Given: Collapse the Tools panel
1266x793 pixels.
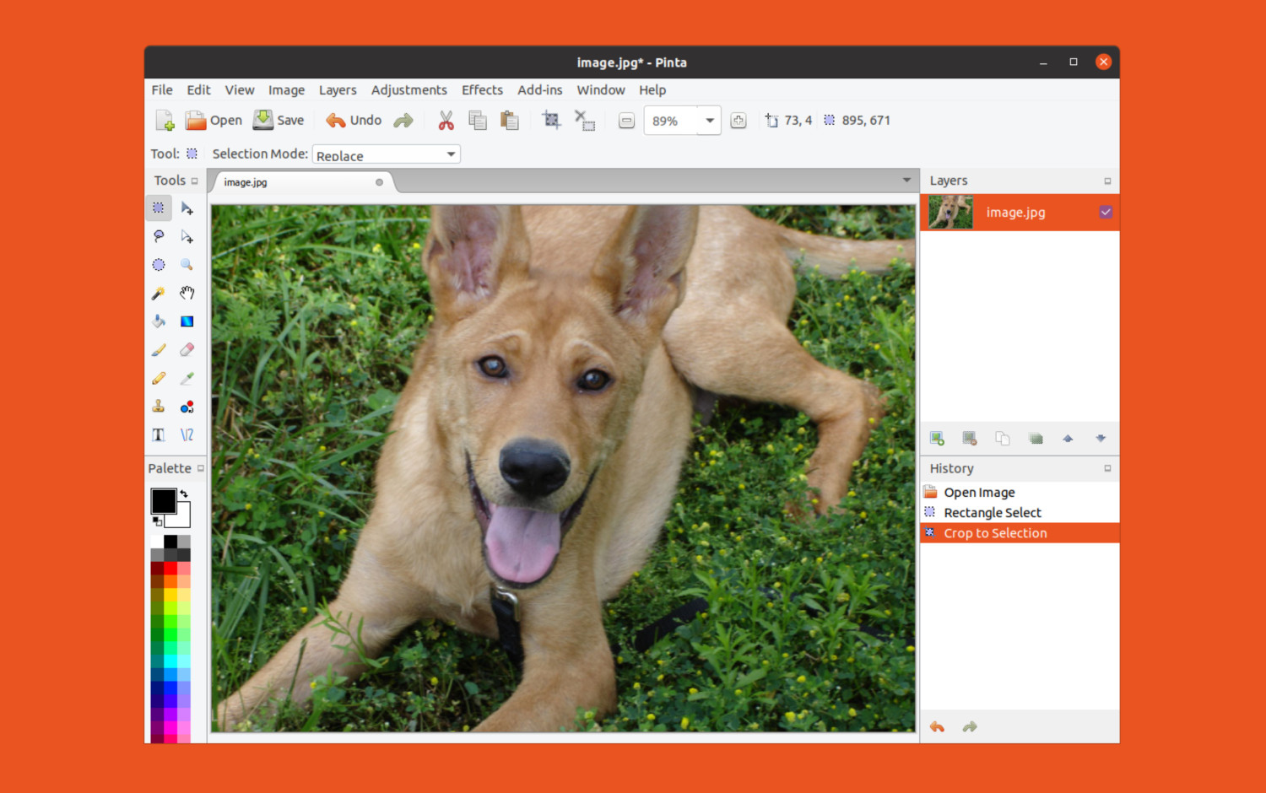Looking at the screenshot, I should point(195,181).
